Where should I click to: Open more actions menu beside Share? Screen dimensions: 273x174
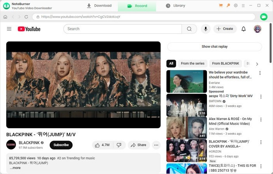(x=156, y=145)
